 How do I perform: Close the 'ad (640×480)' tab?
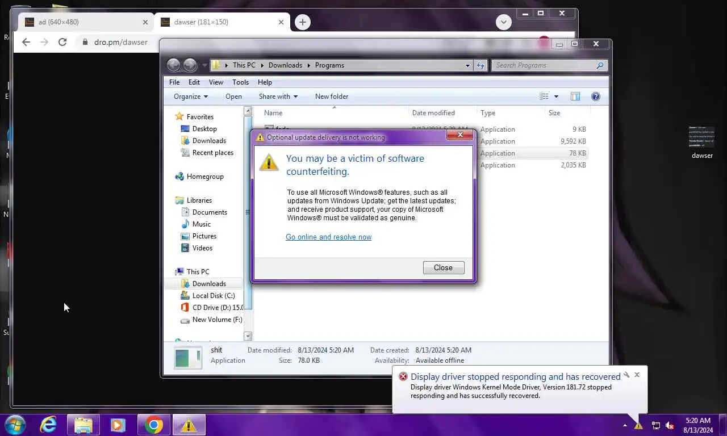point(145,22)
